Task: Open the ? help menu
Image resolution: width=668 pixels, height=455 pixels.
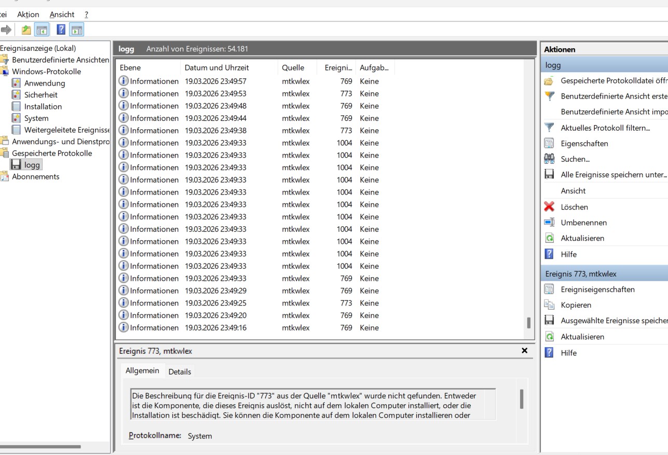Action: click(86, 15)
